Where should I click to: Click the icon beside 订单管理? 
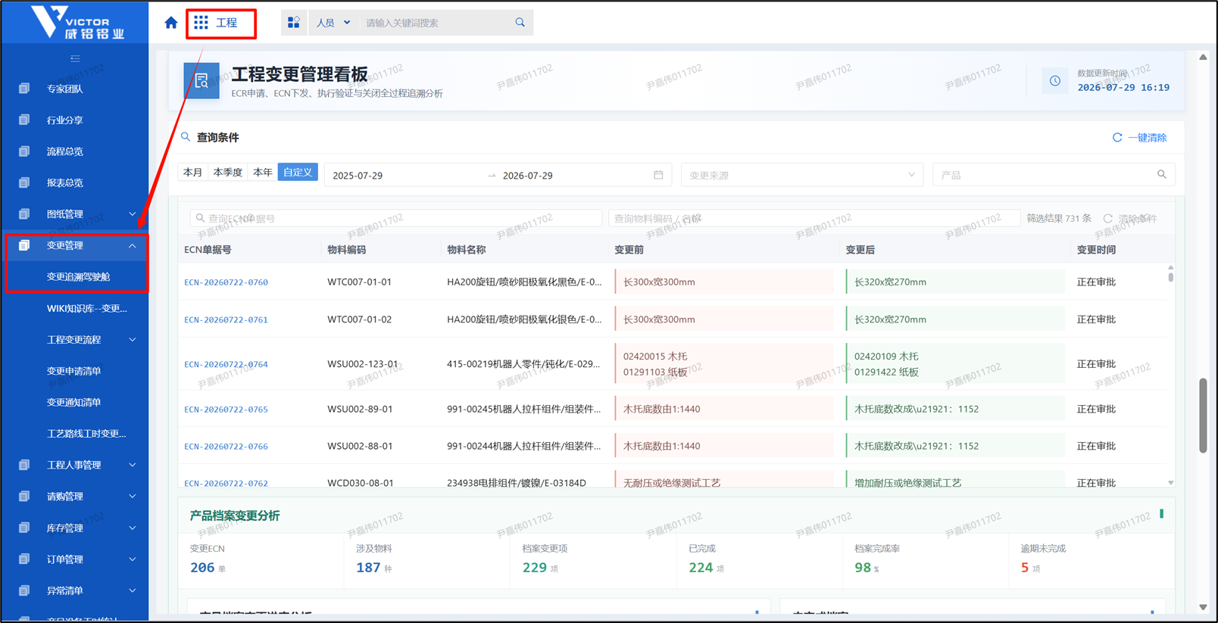coord(24,559)
